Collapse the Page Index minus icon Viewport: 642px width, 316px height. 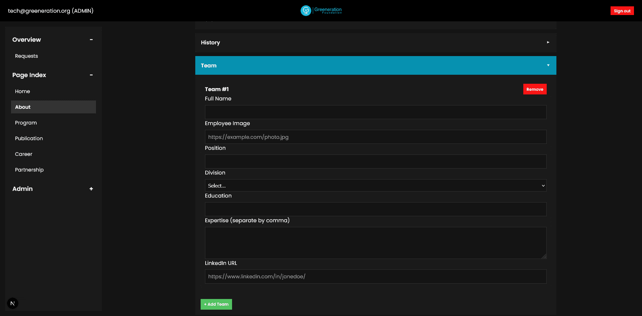pos(91,75)
